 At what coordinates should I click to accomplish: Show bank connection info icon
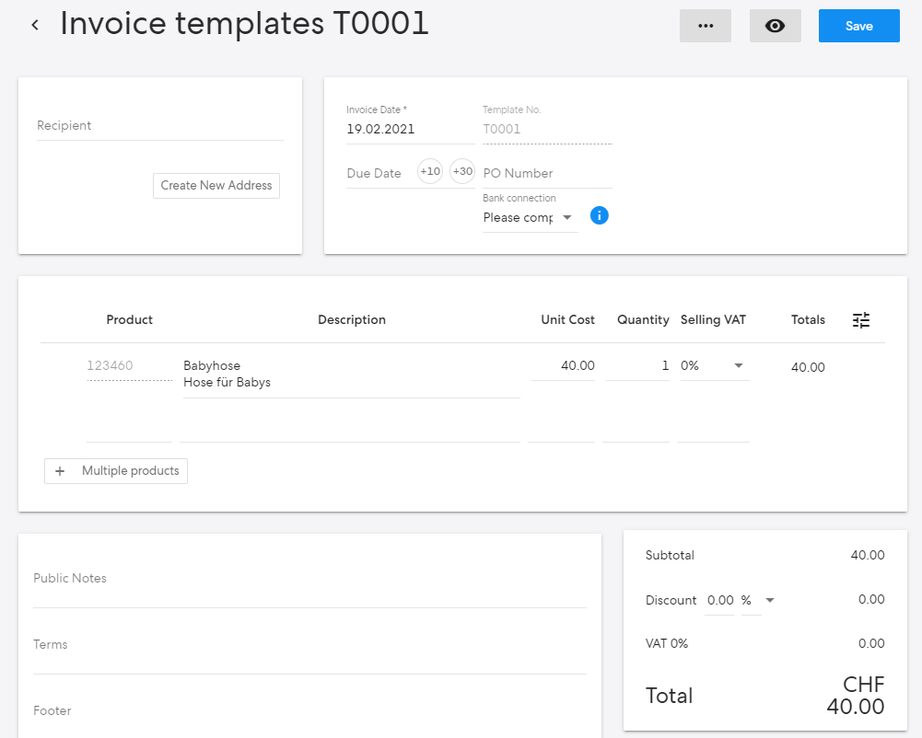599,216
